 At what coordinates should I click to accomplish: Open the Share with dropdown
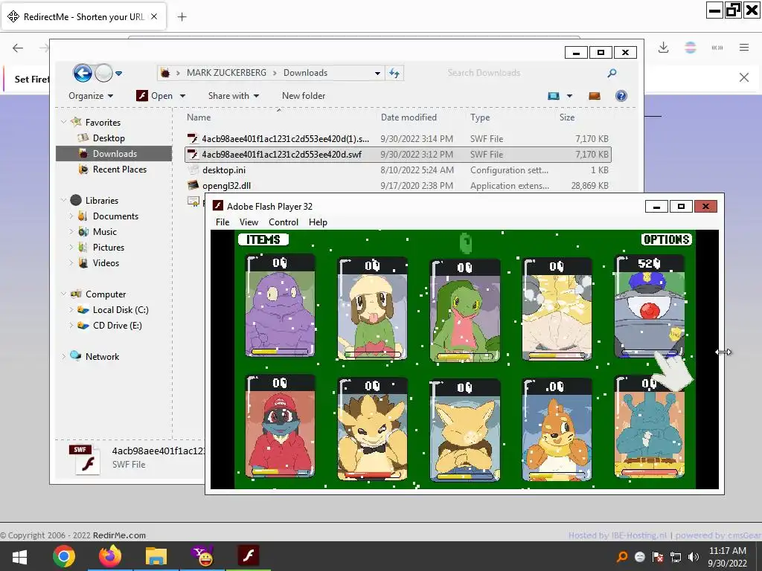tap(233, 96)
